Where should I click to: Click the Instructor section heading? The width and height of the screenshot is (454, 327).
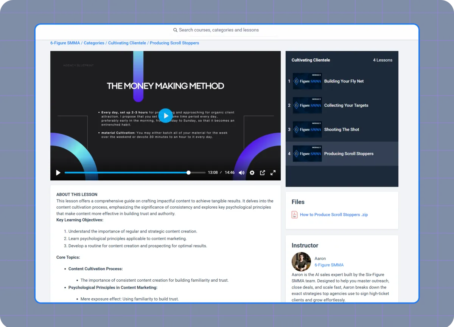tap(305, 245)
